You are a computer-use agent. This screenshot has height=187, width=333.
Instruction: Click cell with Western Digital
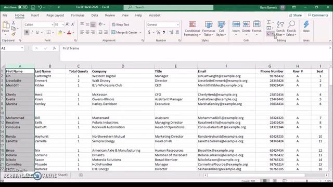click(x=123, y=76)
